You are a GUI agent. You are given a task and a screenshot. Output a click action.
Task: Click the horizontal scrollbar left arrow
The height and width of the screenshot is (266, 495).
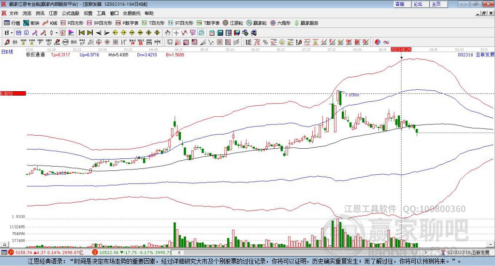[x=179, y=252]
